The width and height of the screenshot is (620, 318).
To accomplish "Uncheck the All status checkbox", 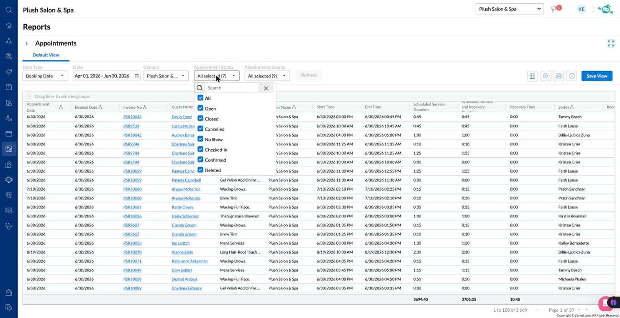I will (200, 98).
